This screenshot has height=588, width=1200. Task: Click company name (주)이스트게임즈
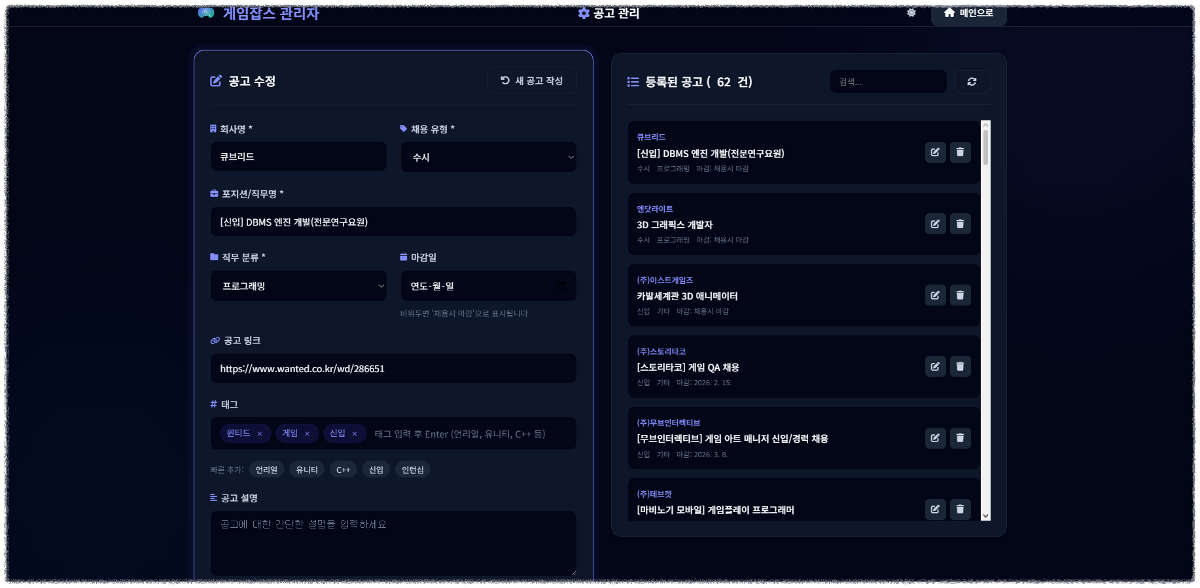[x=665, y=280]
